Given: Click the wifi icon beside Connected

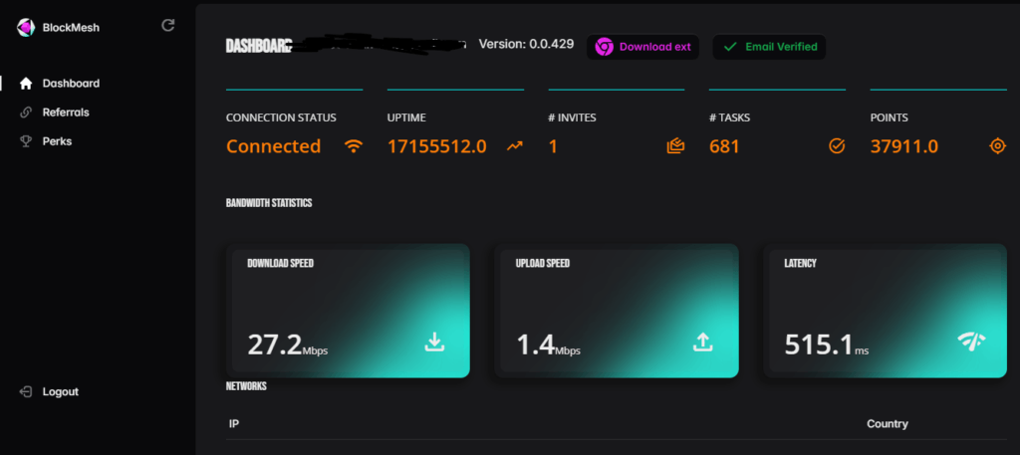Looking at the screenshot, I should coord(354,146).
